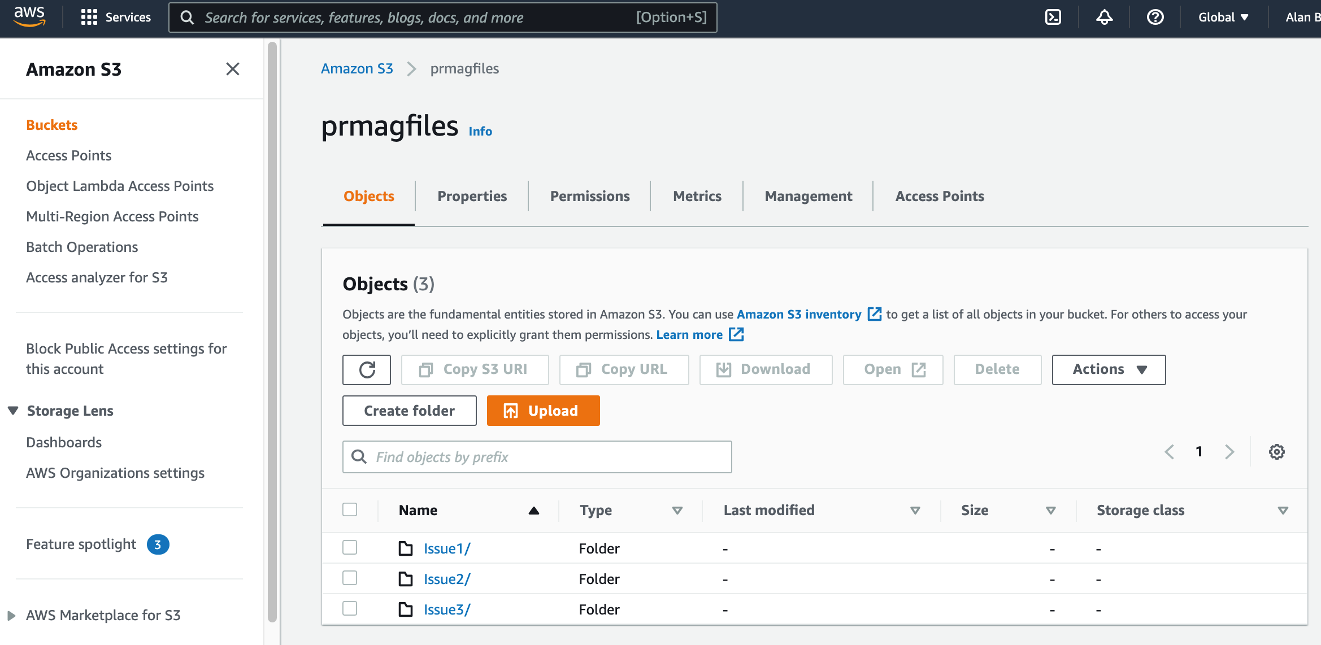This screenshot has height=645, width=1321.
Task: Toggle the select all objects checkbox
Action: tap(350, 510)
